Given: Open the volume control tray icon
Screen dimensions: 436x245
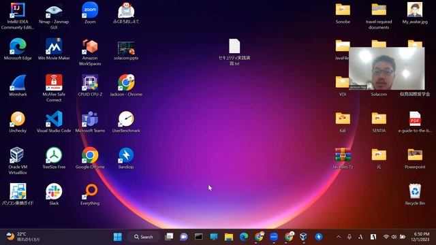Looking at the screenshot, I should click(394, 237).
